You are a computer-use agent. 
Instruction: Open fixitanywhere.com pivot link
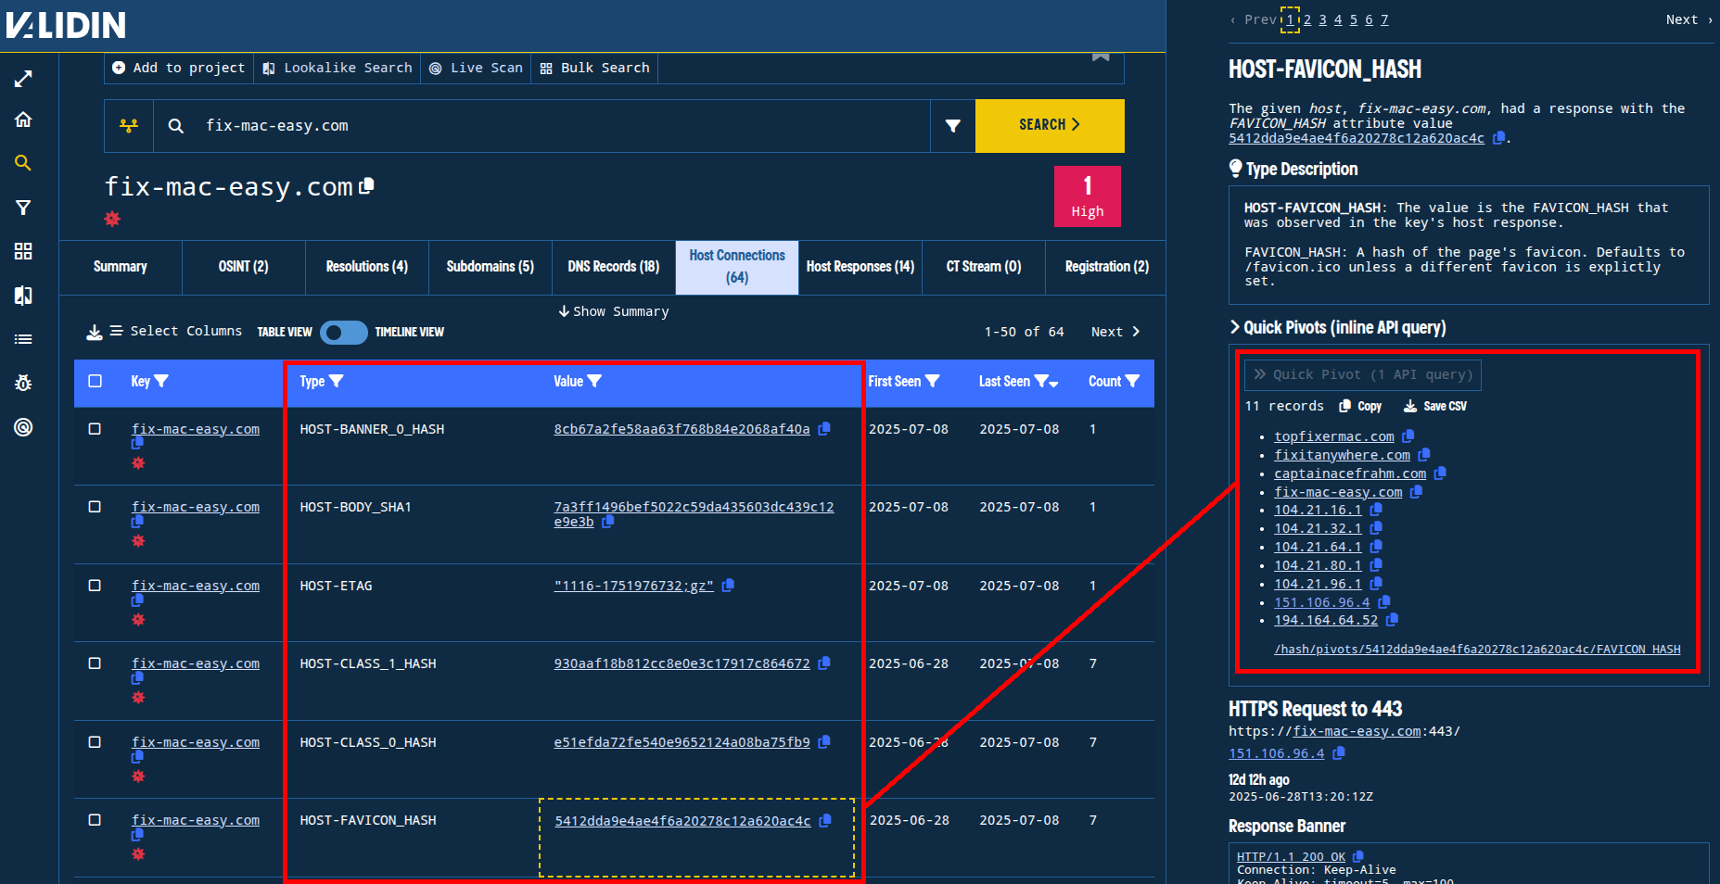click(1342, 455)
